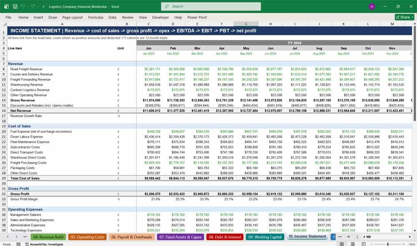Switch to the 09. Working Capital sheet
Screen dimensions: 417x246
click(x=265, y=237)
